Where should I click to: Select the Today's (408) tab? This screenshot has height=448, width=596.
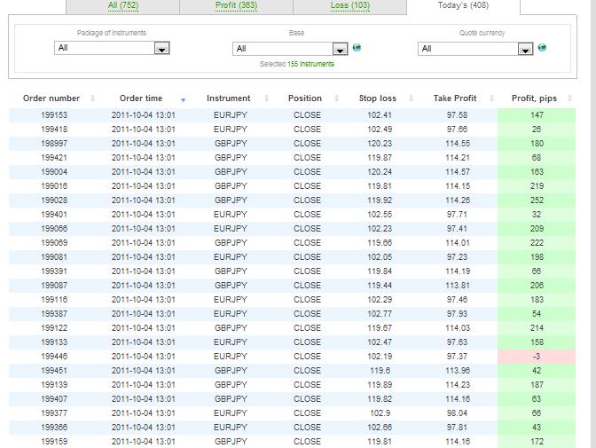click(463, 5)
